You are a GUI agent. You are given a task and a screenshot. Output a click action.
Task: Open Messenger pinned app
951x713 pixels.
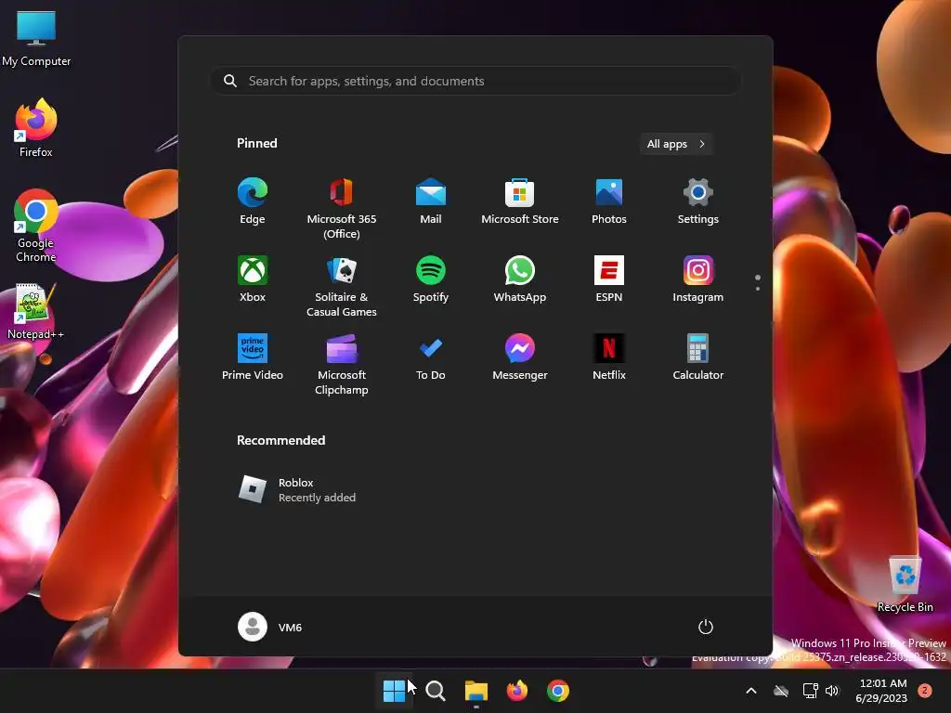tap(520, 357)
